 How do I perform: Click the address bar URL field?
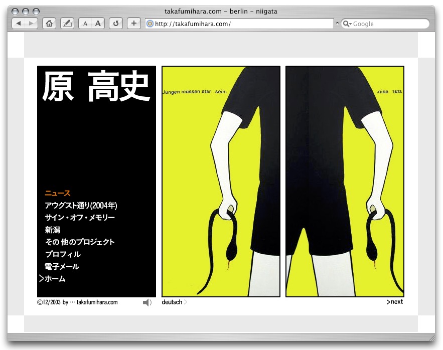[239, 24]
